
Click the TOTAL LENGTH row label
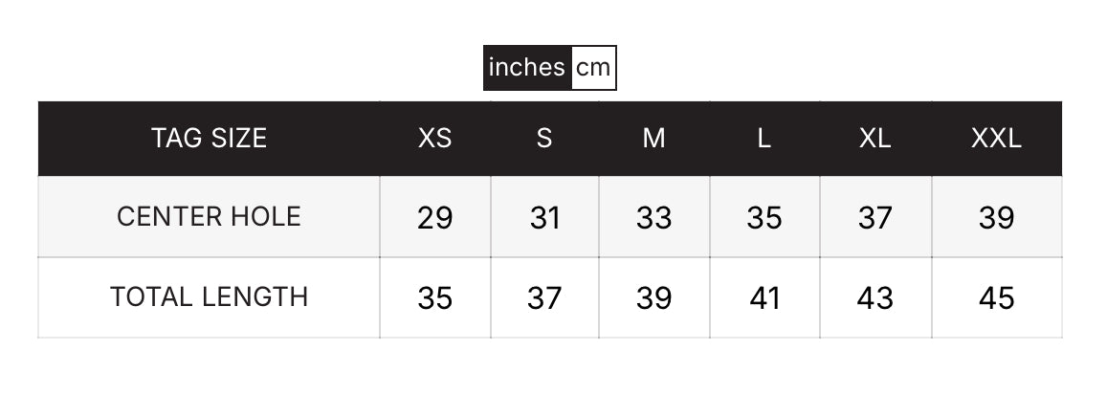[x=209, y=297]
